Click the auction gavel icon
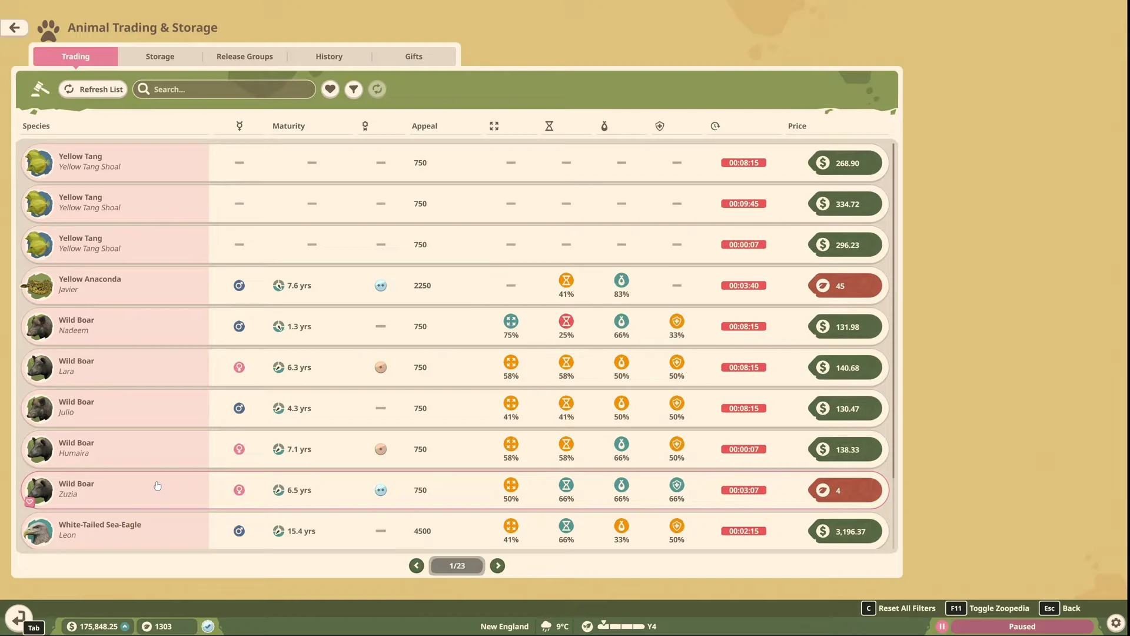This screenshot has height=636, width=1130. click(40, 89)
